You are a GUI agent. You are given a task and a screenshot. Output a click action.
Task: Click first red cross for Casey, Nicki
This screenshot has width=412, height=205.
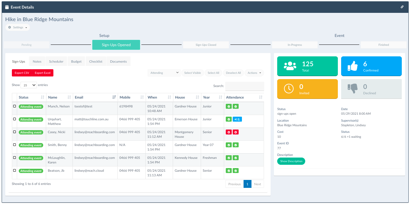click(228, 132)
